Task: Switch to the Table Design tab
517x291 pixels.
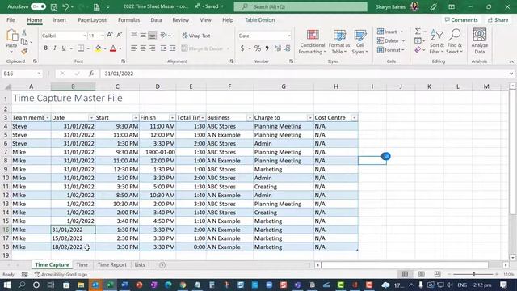Action: tap(259, 19)
